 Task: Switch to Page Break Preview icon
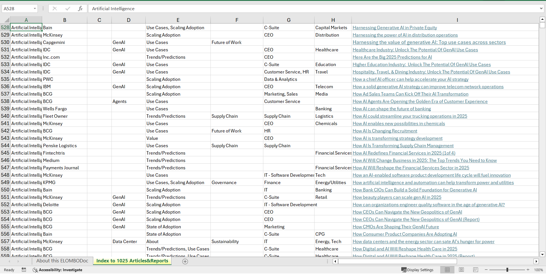pyautogui.click(x=475, y=270)
